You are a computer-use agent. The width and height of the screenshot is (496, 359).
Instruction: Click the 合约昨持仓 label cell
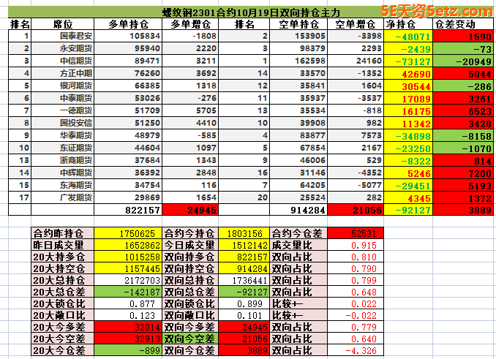(63, 233)
